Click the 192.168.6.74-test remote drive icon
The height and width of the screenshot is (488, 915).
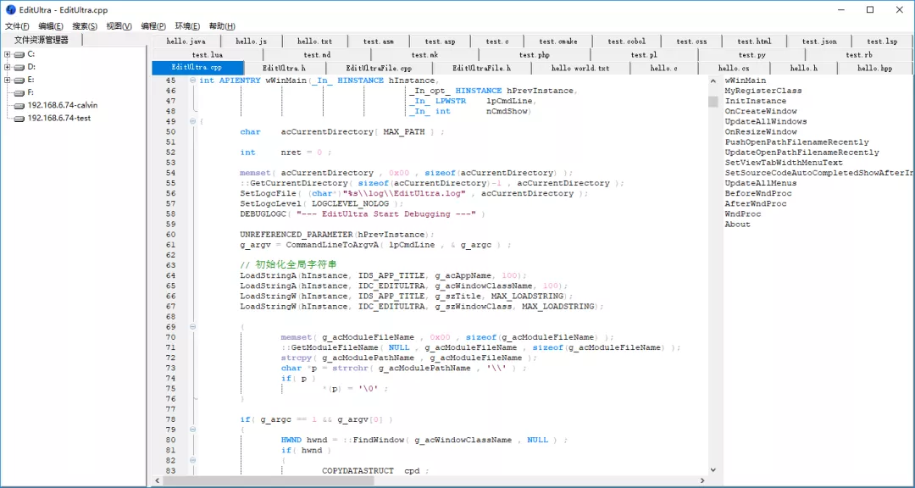point(19,118)
